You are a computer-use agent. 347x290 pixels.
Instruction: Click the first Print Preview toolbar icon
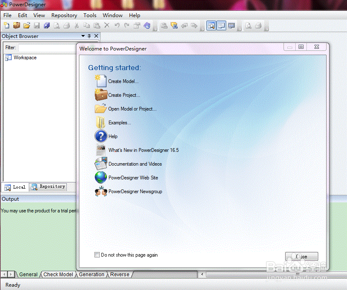pos(57,25)
